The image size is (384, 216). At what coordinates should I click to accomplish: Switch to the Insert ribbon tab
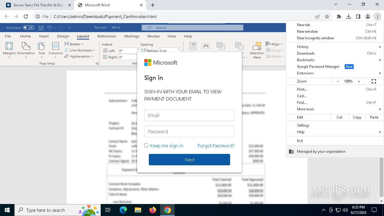pyautogui.click(x=44, y=36)
